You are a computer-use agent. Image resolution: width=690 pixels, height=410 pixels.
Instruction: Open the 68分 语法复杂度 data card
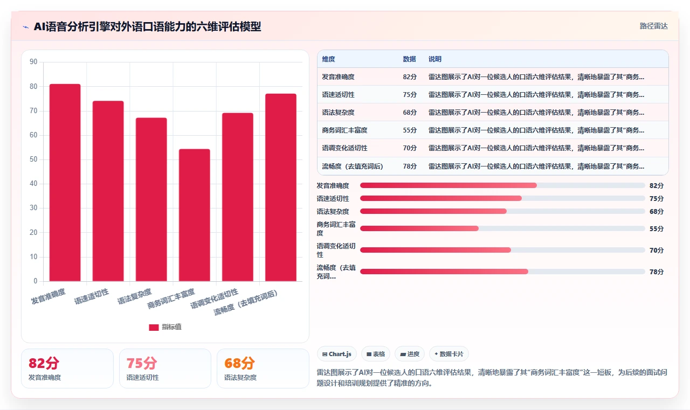tap(263, 369)
